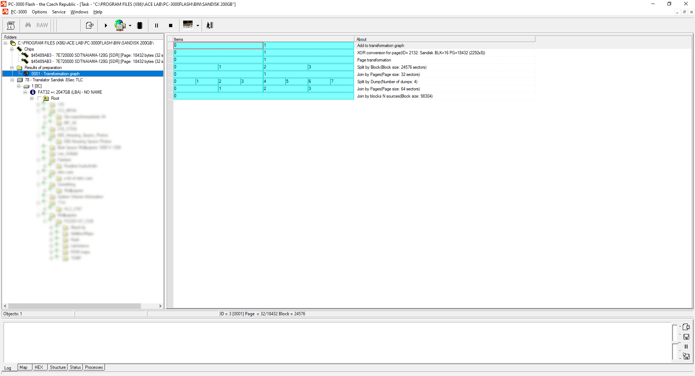Click the running man exit icon

[210, 25]
